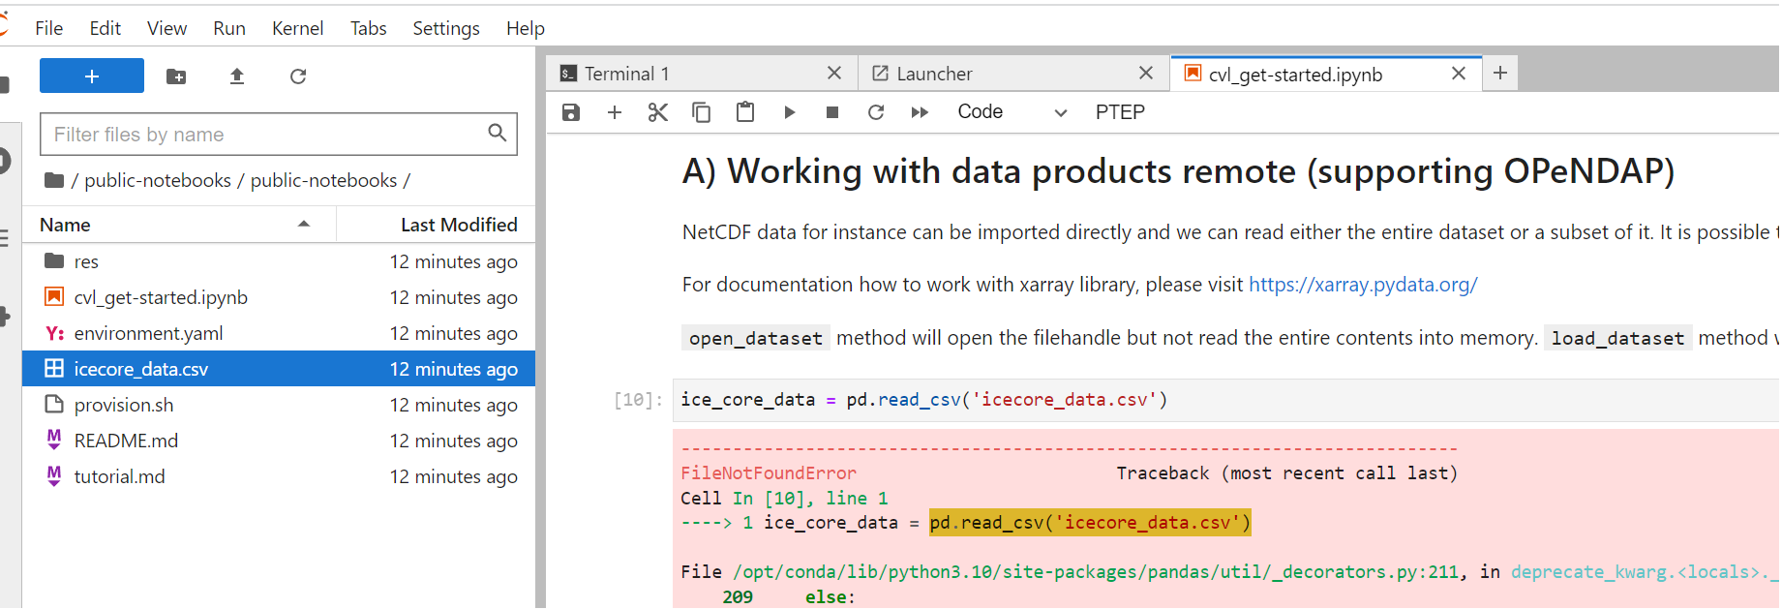The height and width of the screenshot is (609, 1782).
Task: Open the xarray.pydata.org documentation link
Action: click(1363, 285)
